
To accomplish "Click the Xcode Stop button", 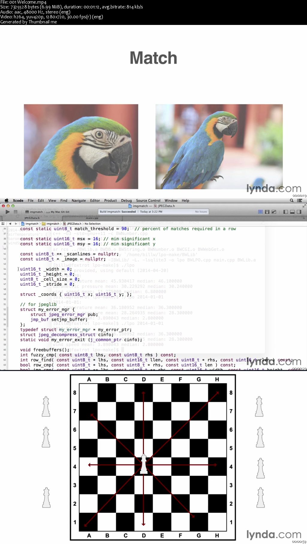I will 16,212.
